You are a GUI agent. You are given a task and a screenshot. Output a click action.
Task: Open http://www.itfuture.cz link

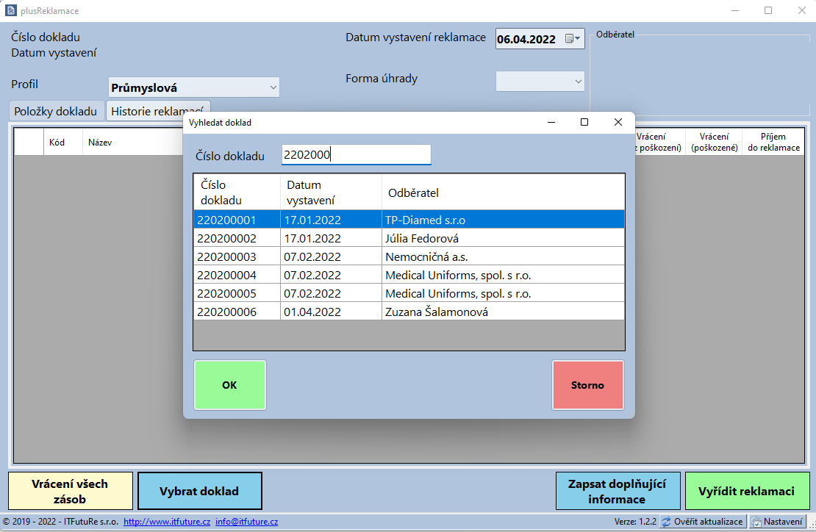pos(167,522)
